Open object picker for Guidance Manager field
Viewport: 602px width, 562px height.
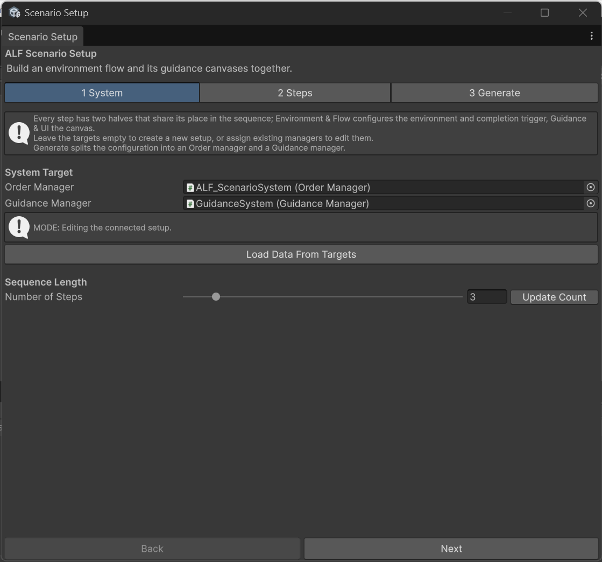pyautogui.click(x=591, y=203)
